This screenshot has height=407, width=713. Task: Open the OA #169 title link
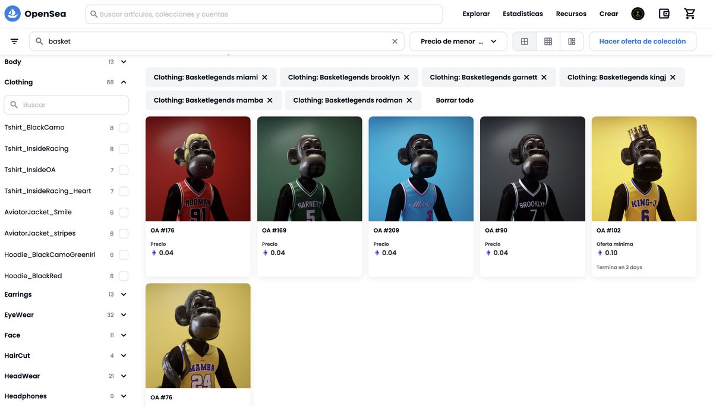point(274,230)
